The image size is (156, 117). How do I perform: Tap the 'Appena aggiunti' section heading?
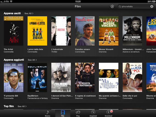point(14,60)
